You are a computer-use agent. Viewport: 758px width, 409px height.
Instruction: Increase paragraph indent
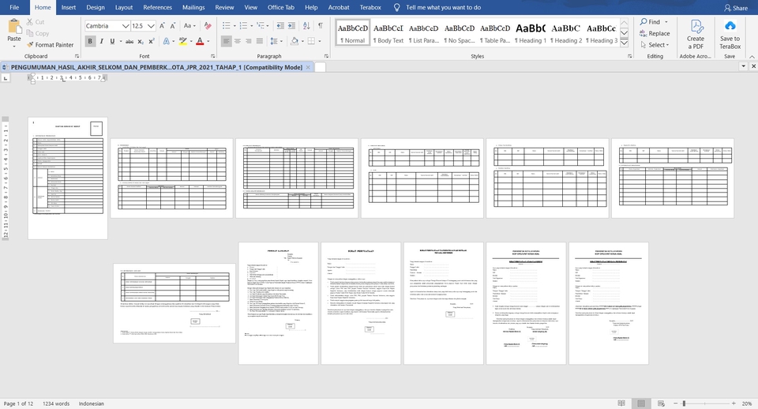[x=291, y=25]
